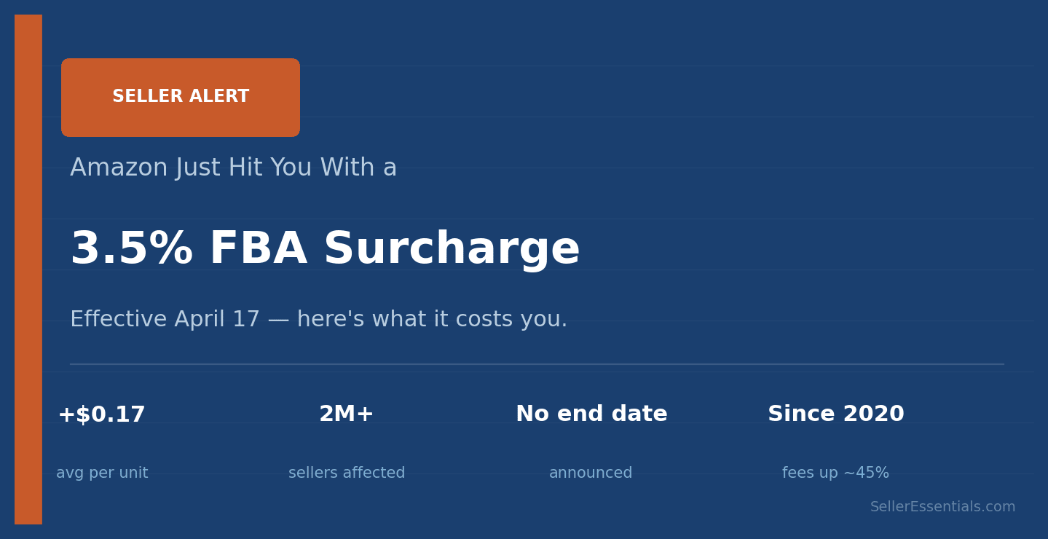Viewport: 1048px width, 539px height.
Task: Click the horizontal divider line above the stats
Action: click(x=537, y=364)
